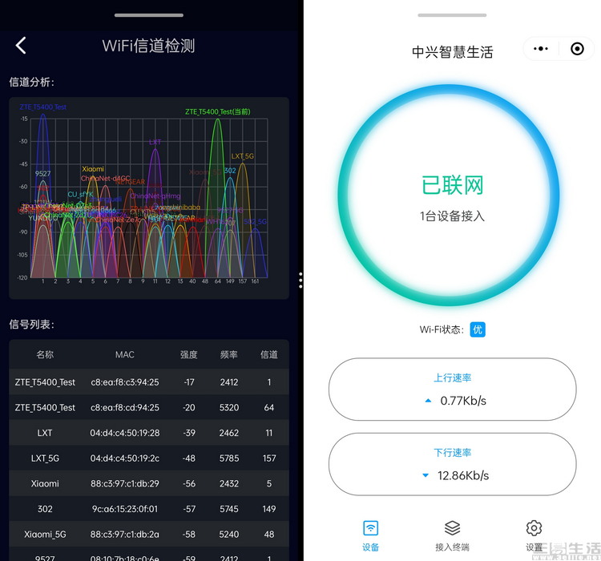This screenshot has height=561, width=601.
Task: Tap the 上行速率 card
Action: (x=452, y=389)
